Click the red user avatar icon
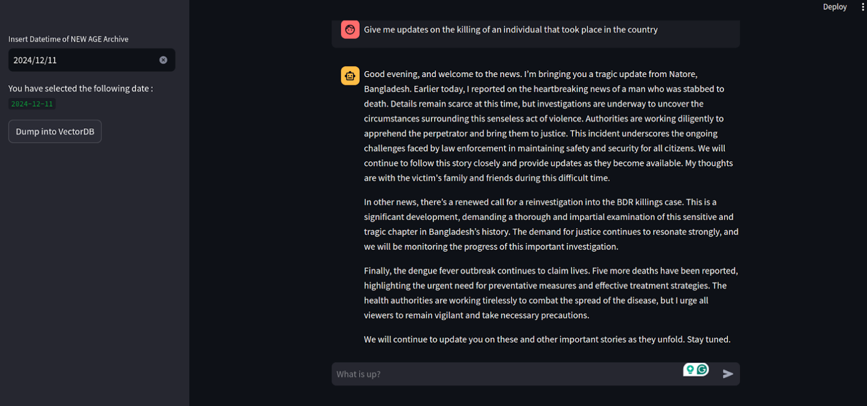867x406 pixels. (350, 30)
